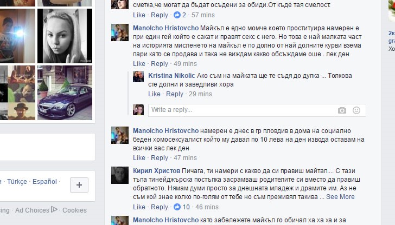395x225 pixels.
Task: Open Kristina Nikolic's profile picture
Action: 138,77
